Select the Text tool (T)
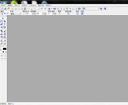Viewport: 128px width, 105px height. (5, 24)
